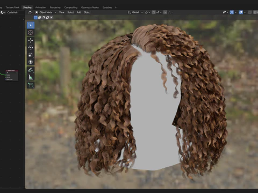Viewport: 258px width, 193px height.
Task: Open the material browse sphere icon
Action: point(3,12)
